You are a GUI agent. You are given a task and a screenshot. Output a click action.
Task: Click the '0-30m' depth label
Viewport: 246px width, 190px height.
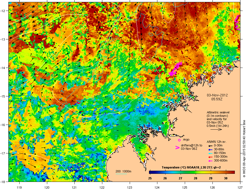tap(218, 146)
